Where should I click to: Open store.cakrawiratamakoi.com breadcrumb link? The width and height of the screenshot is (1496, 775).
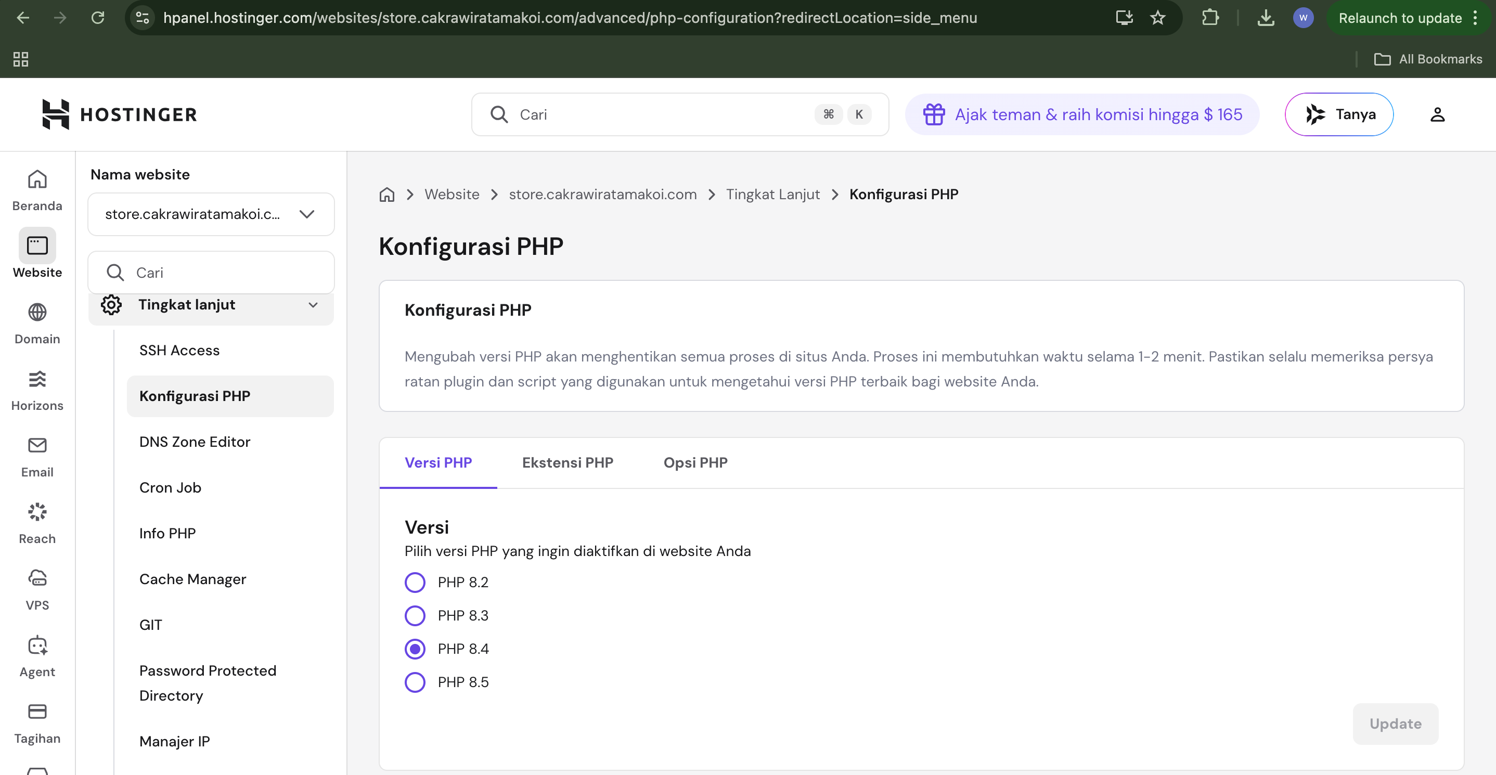click(x=603, y=195)
